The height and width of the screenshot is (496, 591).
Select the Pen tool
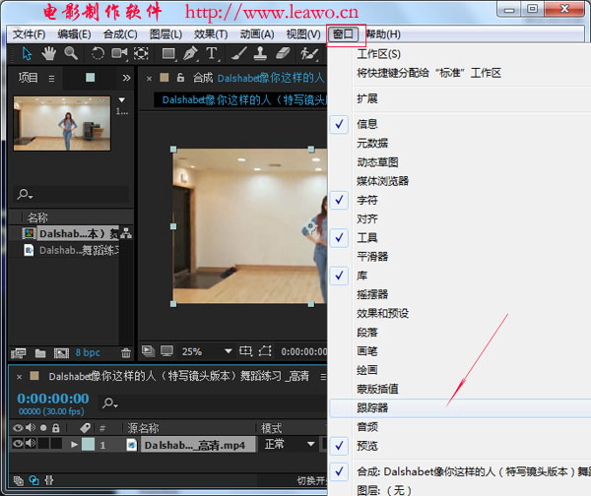point(190,53)
